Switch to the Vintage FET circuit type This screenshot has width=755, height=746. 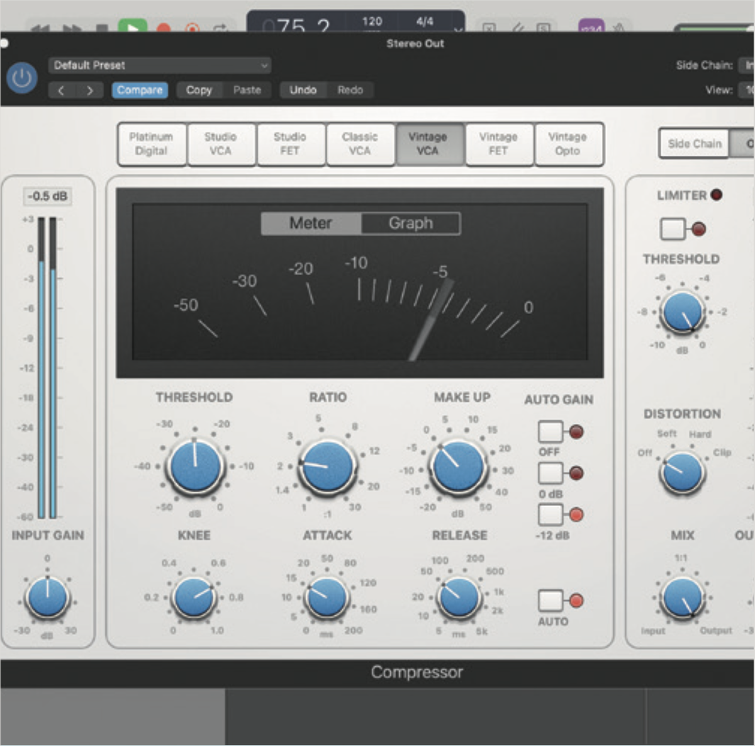(499, 144)
